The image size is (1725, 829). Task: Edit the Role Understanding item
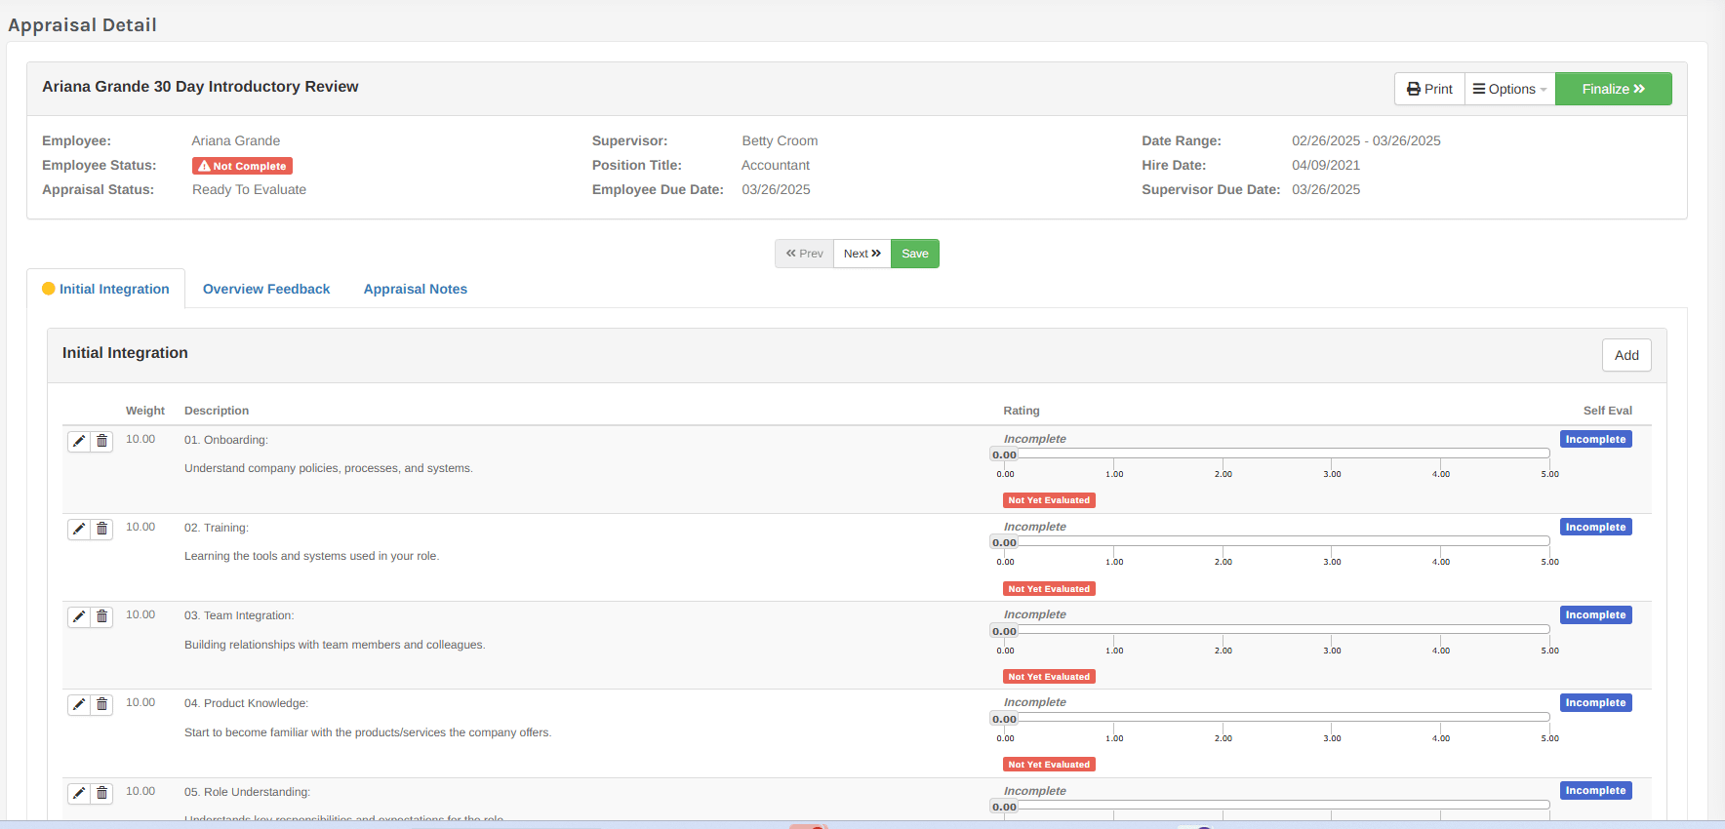tap(79, 793)
